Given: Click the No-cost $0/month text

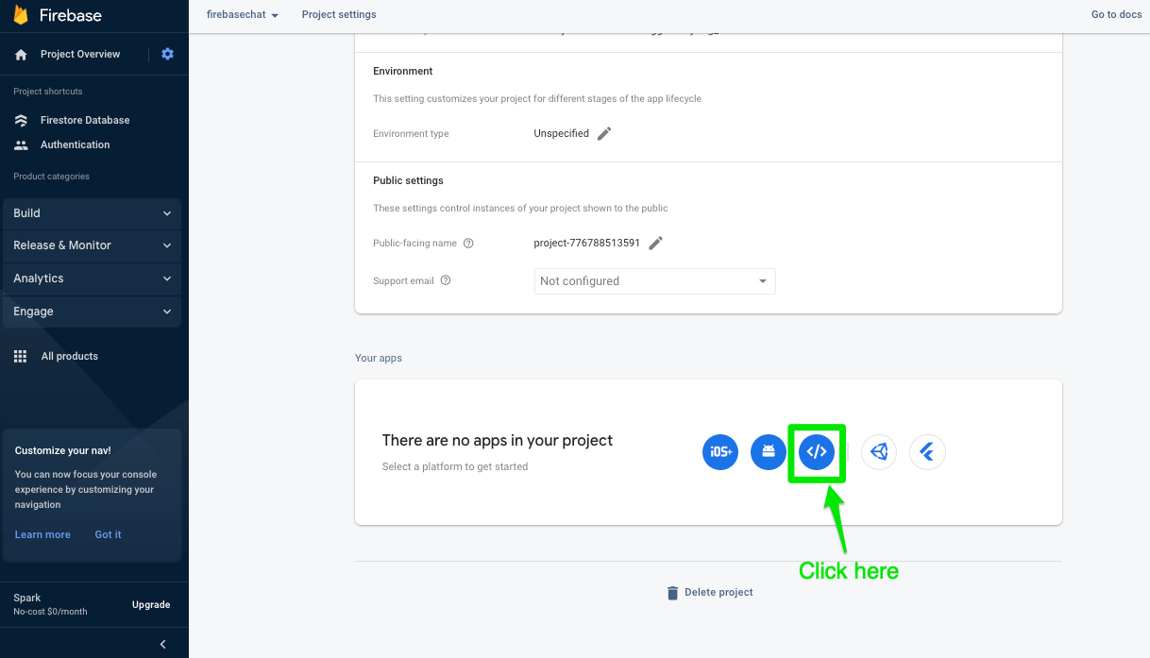Looking at the screenshot, I should tap(50, 612).
